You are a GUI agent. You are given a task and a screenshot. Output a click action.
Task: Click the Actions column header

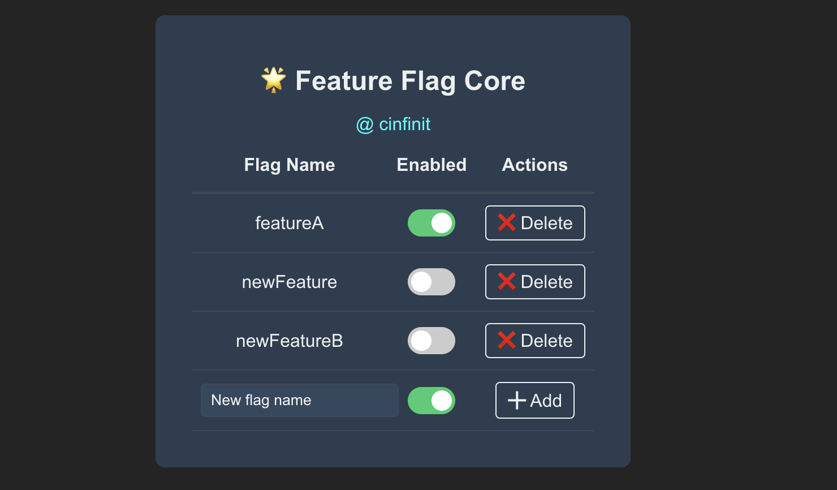coord(535,165)
